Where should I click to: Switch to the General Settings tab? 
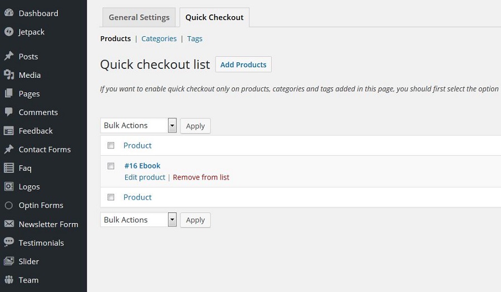[139, 17]
